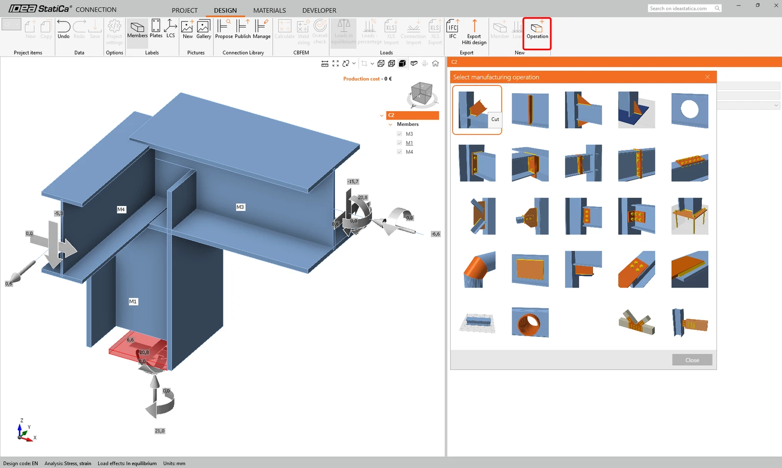Click the Undo icon in Data group
The height and width of the screenshot is (468, 782).
64,29
